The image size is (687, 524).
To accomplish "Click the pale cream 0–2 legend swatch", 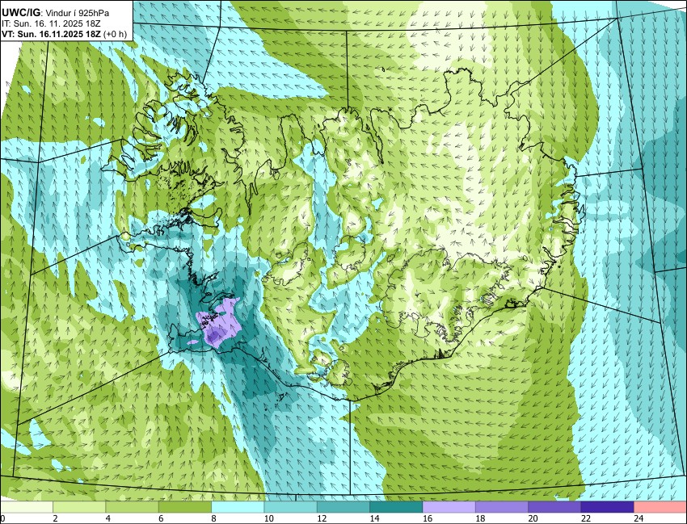I will (27, 507).
